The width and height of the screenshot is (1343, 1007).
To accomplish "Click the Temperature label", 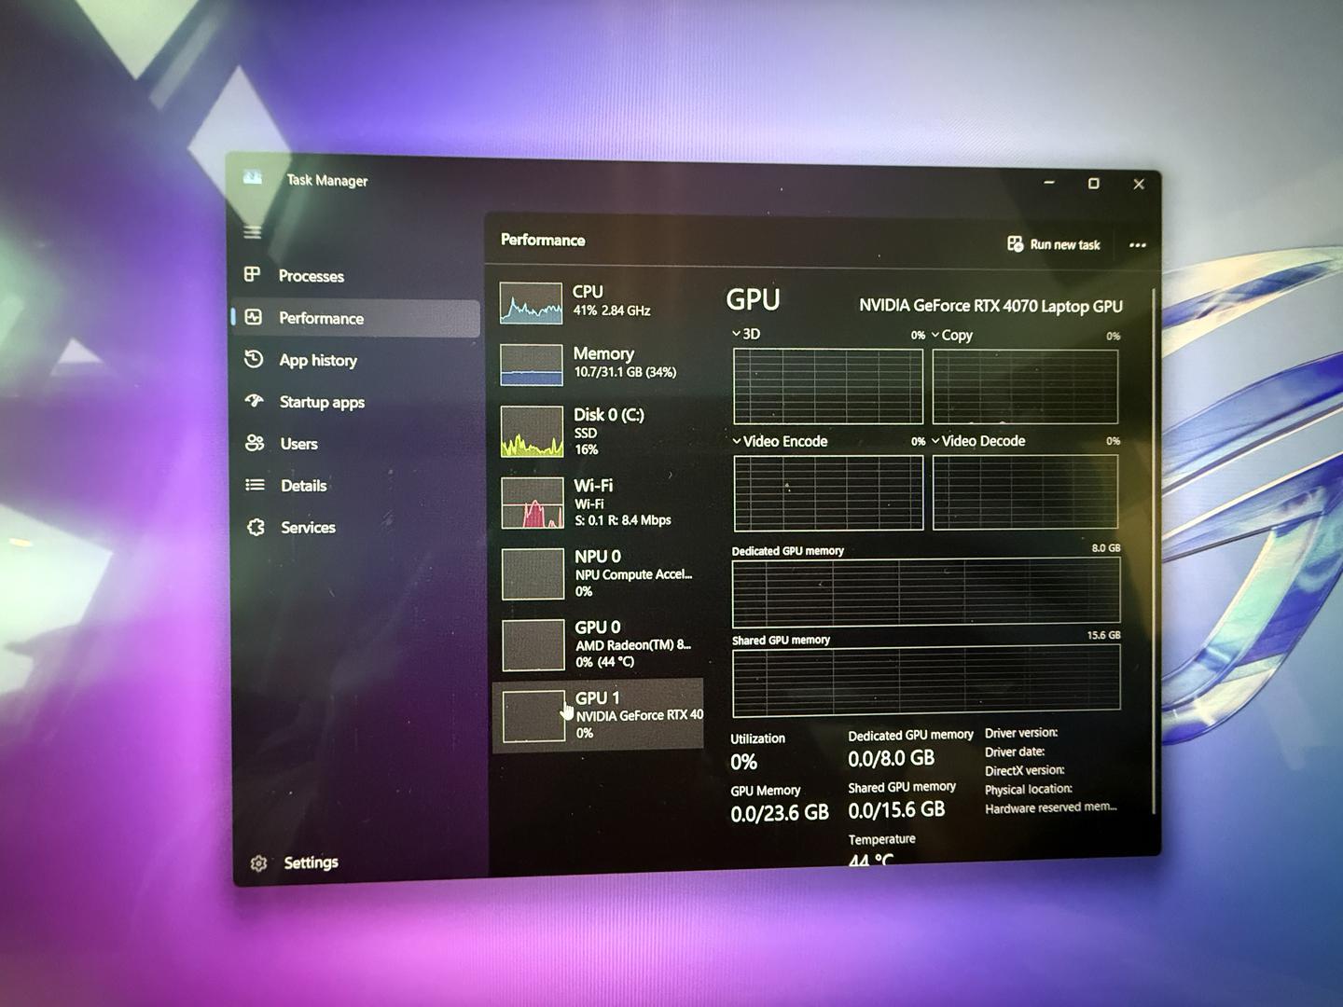I will click(x=881, y=839).
